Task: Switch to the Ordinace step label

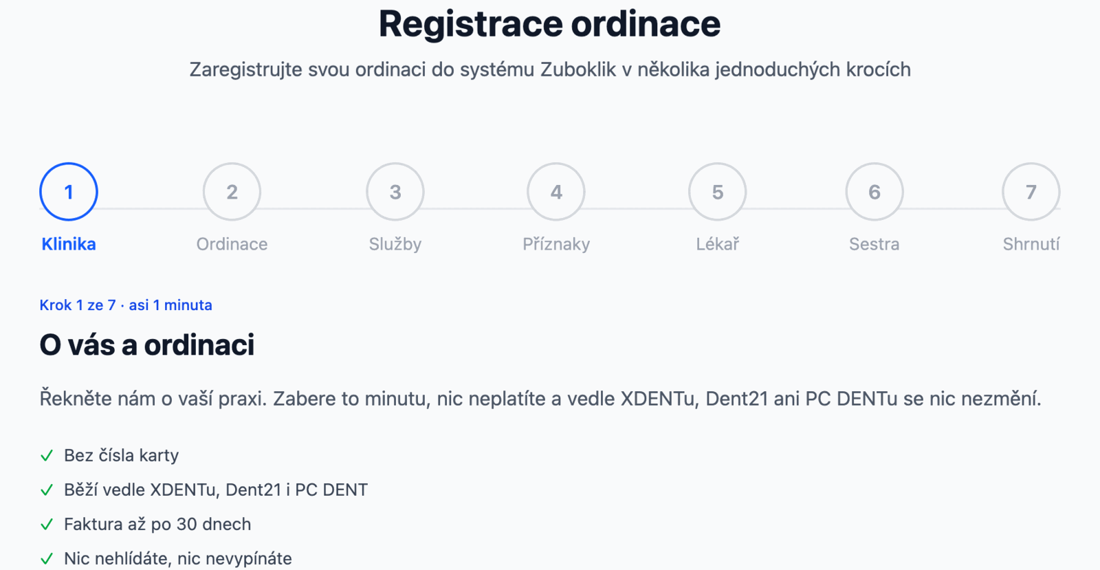Action: tap(232, 244)
